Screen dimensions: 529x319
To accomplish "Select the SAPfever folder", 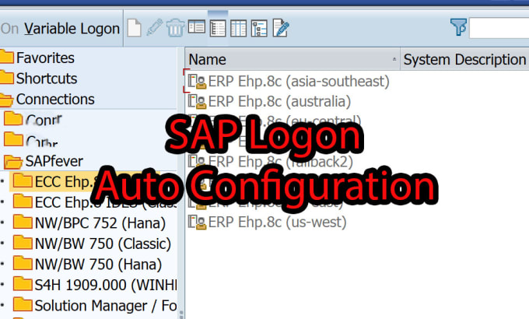I will (x=44, y=161).
